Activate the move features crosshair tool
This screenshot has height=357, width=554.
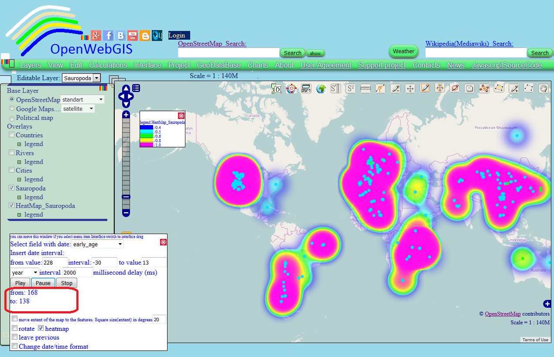pyautogui.click(x=410, y=88)
